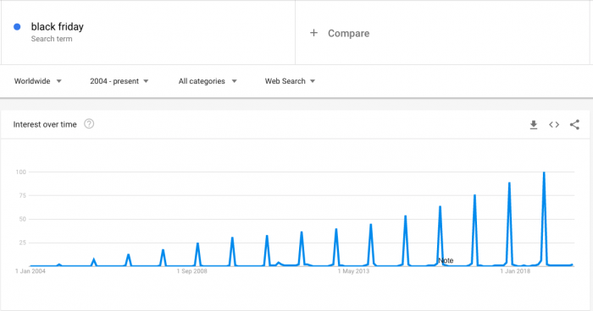
Task: Download the interest over time data
Action: (x=534, y=124)
